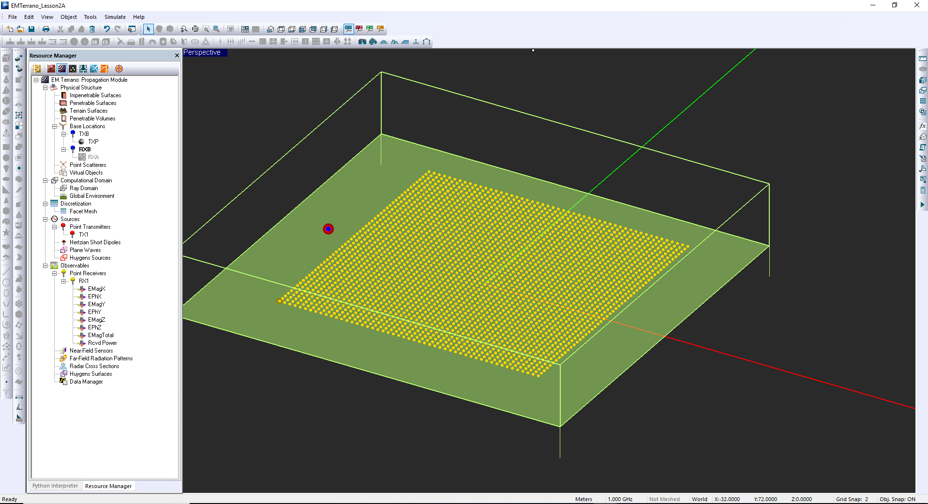Collapse the Physical Structure tree node
This screenshot has height=504, width=928.
[x=45, y=88]
